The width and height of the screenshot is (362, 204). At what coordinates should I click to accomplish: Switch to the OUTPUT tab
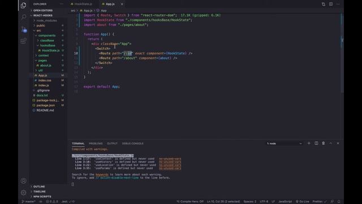click(x=112, y=143)
